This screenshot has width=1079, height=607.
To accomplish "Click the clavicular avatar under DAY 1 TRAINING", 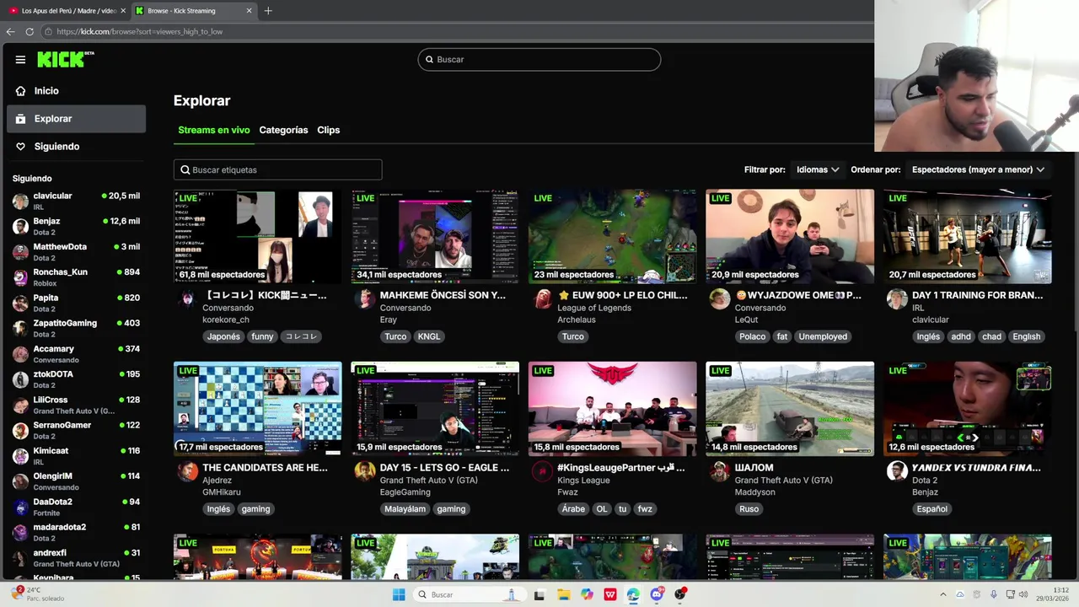I will [897, 299].
